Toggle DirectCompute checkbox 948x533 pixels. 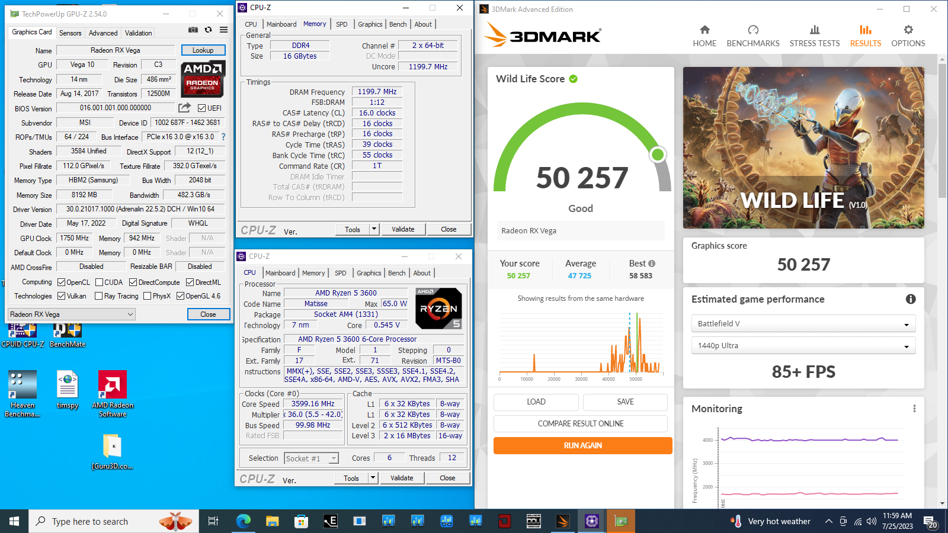pyautogui.click(x=133, y=282)
